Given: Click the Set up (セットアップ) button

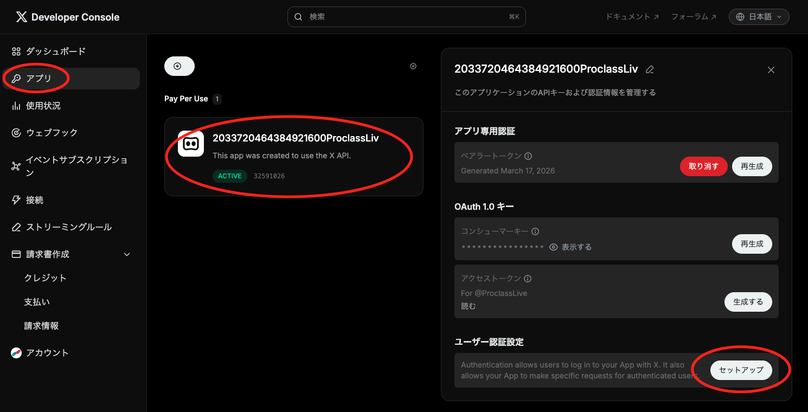Looking at the screenshot, I should (741, 370).
